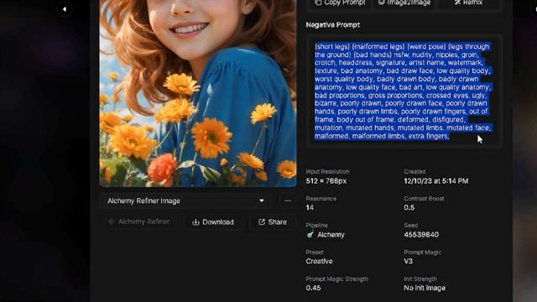This screenshot has width=537, height=302.
Task: Click the Created date 12/10/23 at 5:14 PM
Action: click(435, 181)
